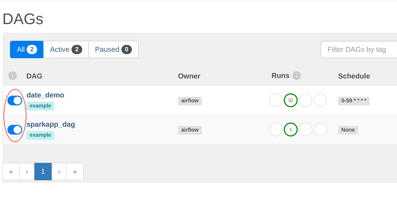Open the sparkapp_dag DAG link
Image resolution: width=397 pixels, height=199 pixels.
[x=51, y=124]
